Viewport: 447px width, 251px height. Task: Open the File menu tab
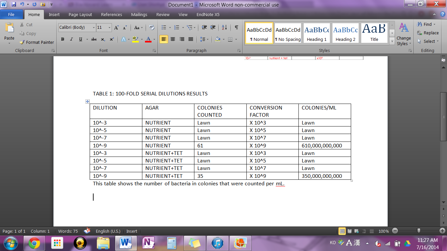[11, 14]
